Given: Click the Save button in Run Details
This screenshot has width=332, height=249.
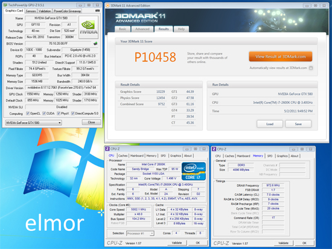Looking at the screenshot, I should pyautogui.click(x=298, y=124).
